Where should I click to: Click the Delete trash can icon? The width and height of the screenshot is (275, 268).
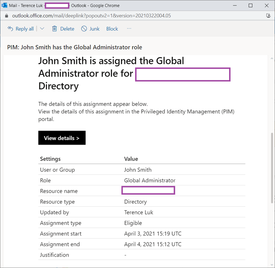pos(54,29)
